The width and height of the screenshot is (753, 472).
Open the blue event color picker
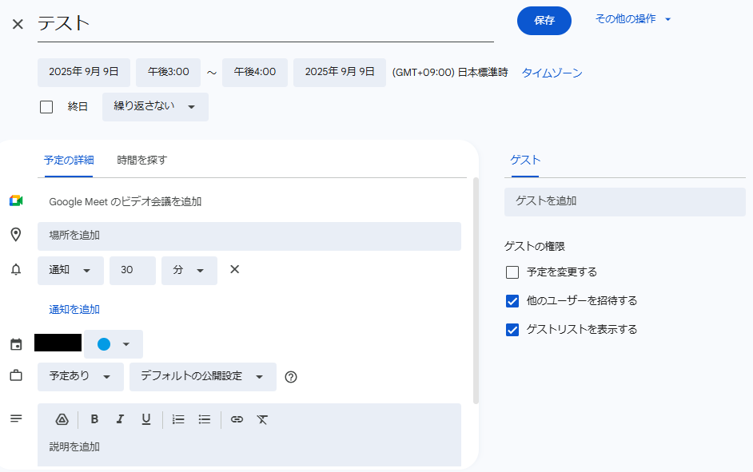click(x=114, y=344)
